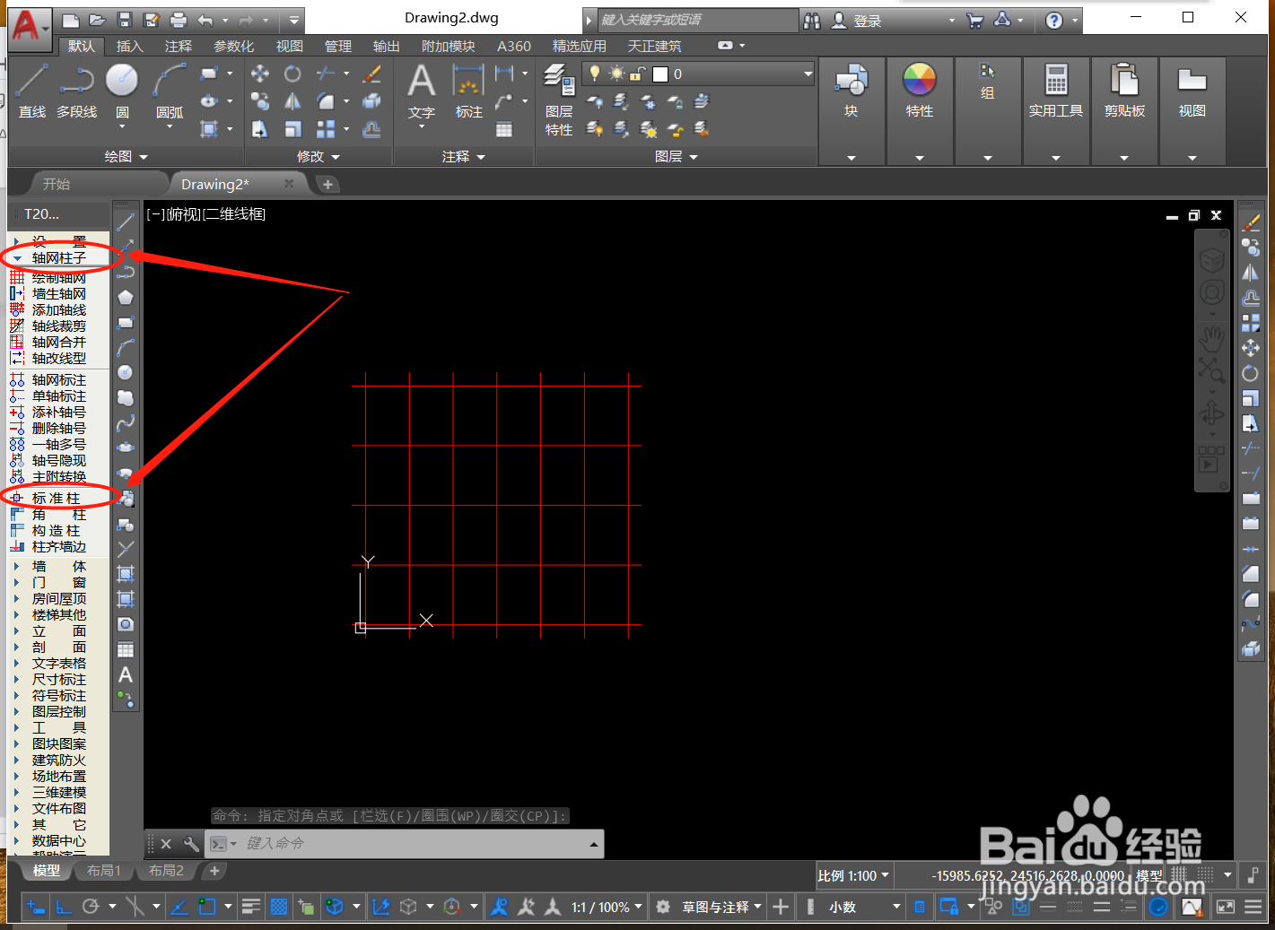Toggle polar tracking in the status bar
Screen dimensions: 1275x930
coord(91,907)
